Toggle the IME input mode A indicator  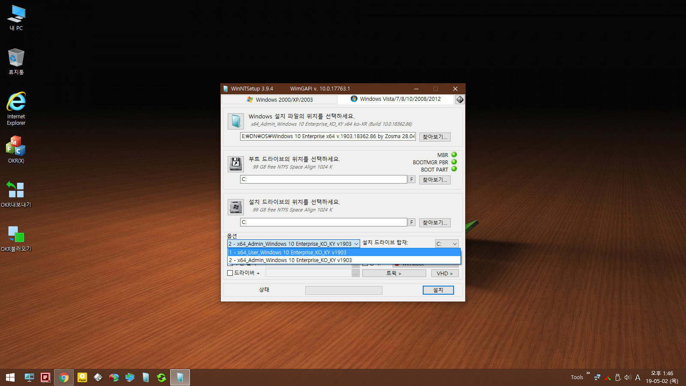[x=638, y=377]
